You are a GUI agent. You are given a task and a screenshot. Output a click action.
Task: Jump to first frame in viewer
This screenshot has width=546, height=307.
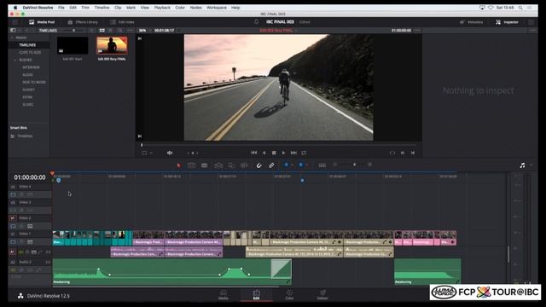coord(254,153)
